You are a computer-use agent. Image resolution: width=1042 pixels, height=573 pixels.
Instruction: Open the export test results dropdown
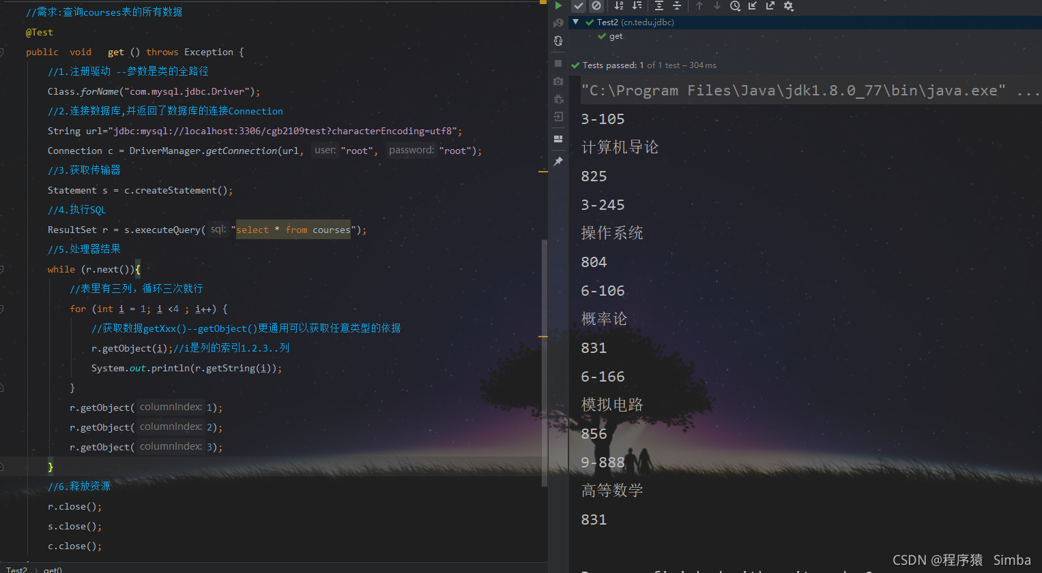[x=770, y=6]
